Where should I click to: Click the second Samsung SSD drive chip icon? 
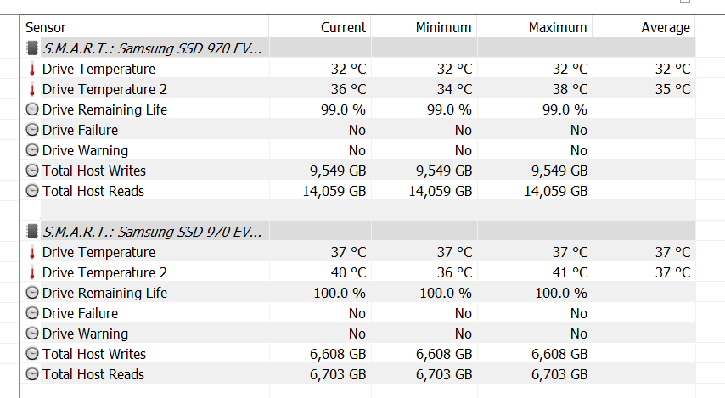(32, 231)
